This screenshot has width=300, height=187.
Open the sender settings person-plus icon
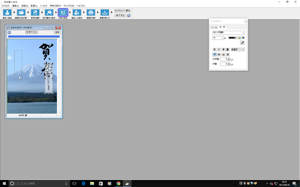pos(77,13)
